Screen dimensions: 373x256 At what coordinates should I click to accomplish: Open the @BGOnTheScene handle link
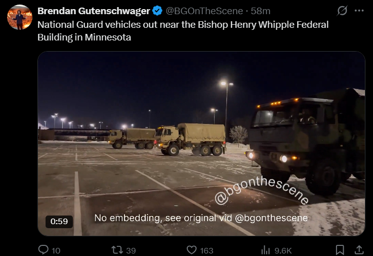point(204,11)
